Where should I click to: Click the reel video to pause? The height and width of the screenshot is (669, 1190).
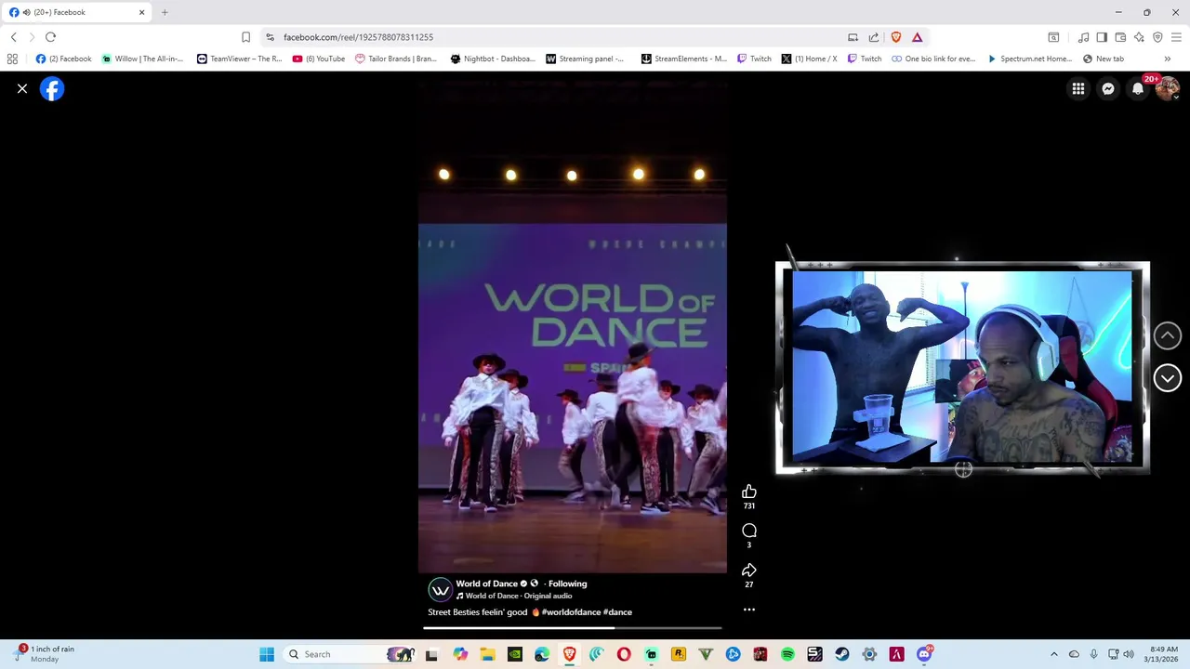(573, 325)
